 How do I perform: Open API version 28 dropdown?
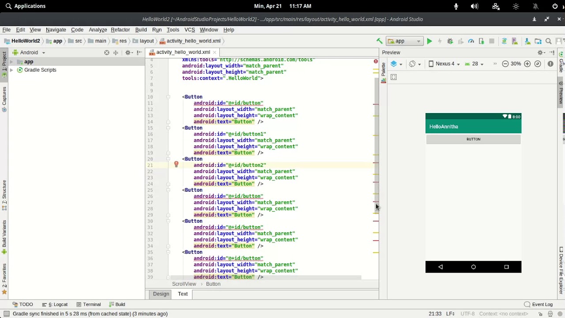point(474,64)
